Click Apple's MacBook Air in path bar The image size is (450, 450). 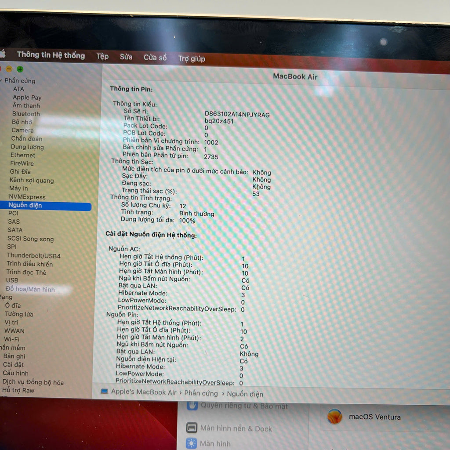click(143, 392)
